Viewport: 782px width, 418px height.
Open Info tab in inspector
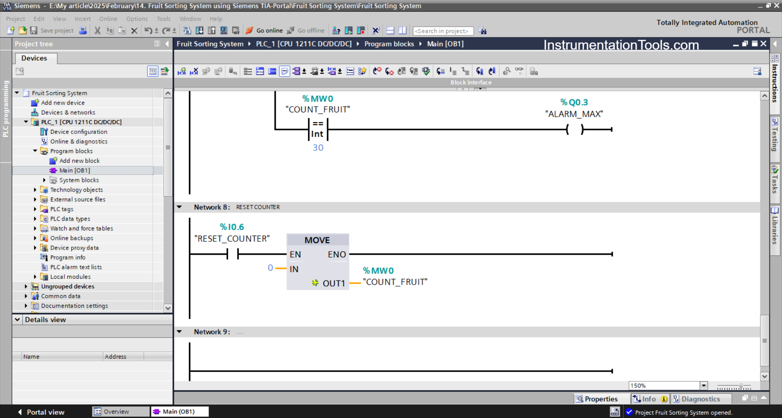[650, 399]
